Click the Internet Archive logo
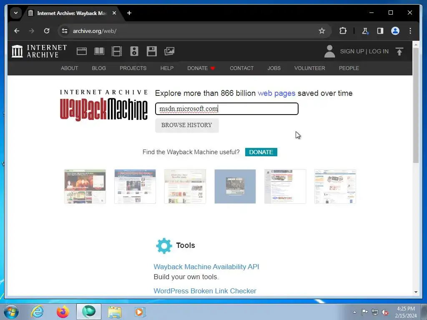This screenshot has height=320, width=427. click(39, 51)
